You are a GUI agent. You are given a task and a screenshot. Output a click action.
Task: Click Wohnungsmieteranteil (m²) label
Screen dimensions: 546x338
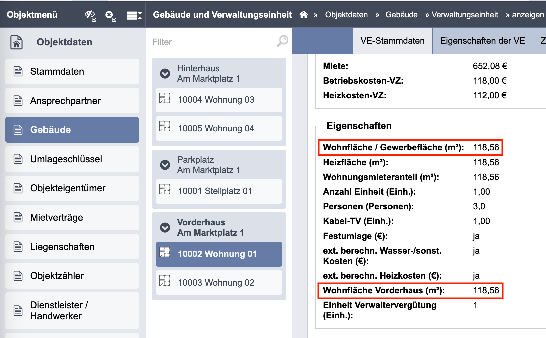[381, 177]
